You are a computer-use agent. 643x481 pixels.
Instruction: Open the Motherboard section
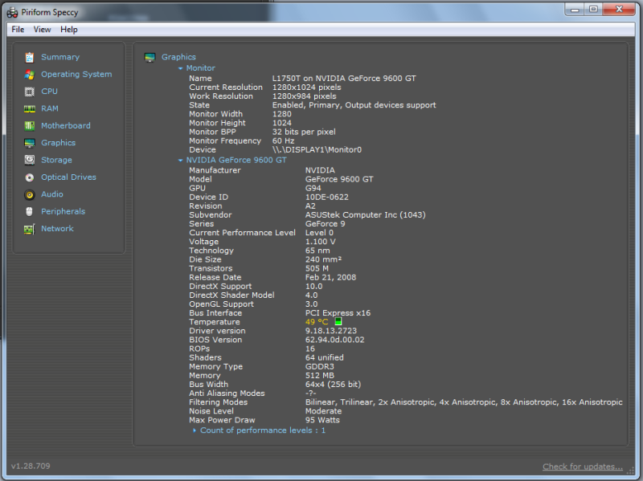(66, 126)
